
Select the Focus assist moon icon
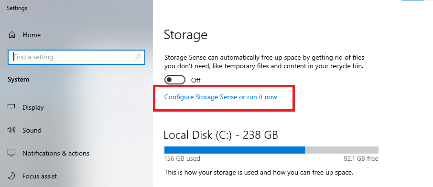(x=11, y=176)
